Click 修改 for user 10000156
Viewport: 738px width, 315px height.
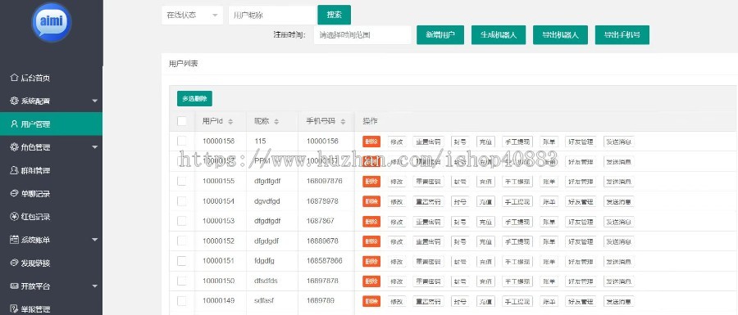397,142
